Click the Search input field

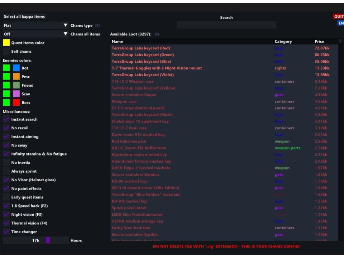(x=226, y=25)
